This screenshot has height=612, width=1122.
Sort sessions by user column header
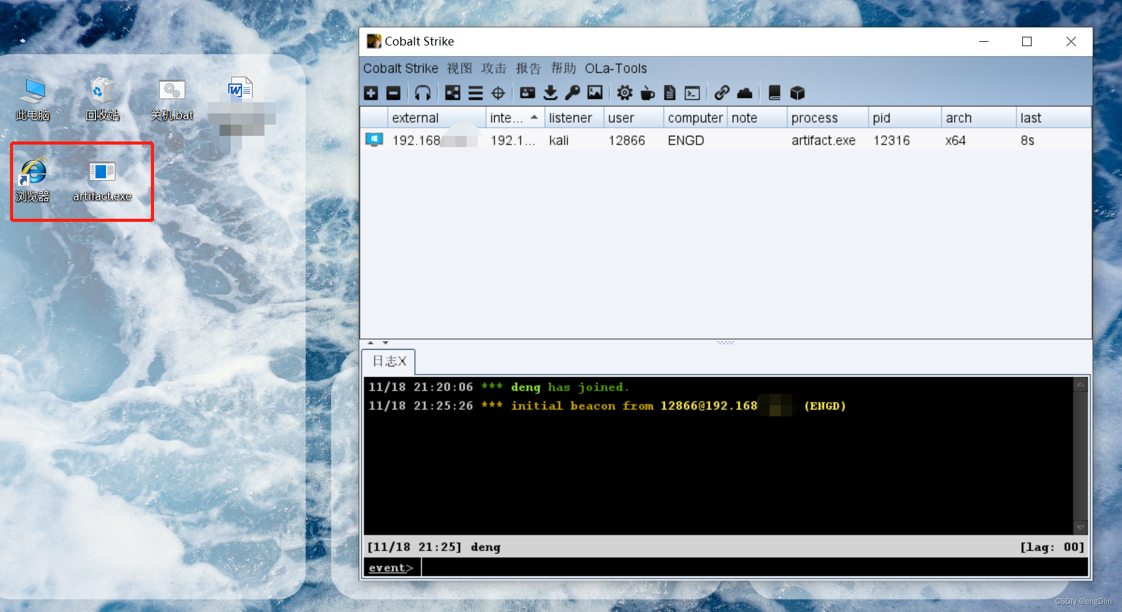(633, 118)
